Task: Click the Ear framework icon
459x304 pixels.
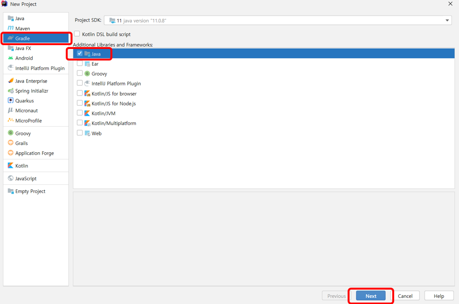Action: [x=87, y=64]
